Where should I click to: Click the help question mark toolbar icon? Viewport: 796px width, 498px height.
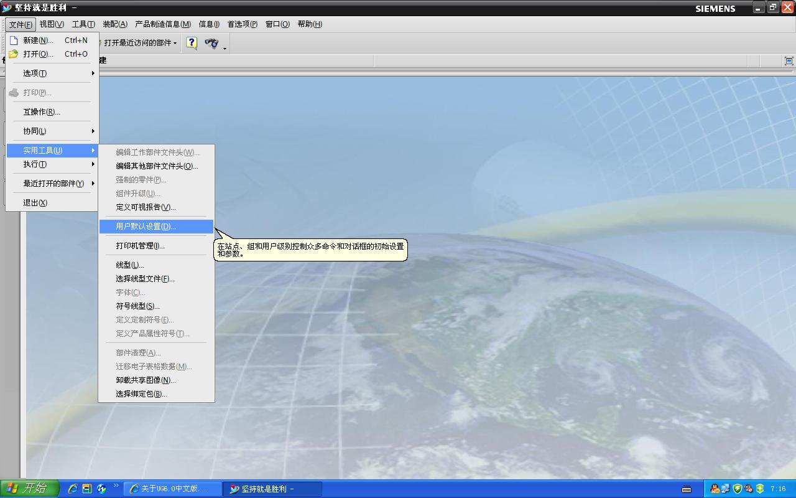(192, 43)
